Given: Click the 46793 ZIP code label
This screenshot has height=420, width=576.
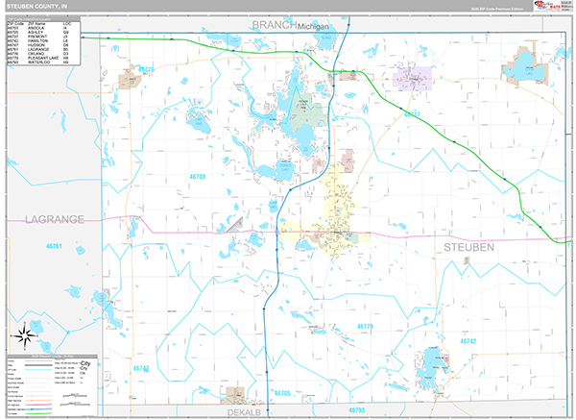Looking at the screenshot, I should tap(357, 410).
